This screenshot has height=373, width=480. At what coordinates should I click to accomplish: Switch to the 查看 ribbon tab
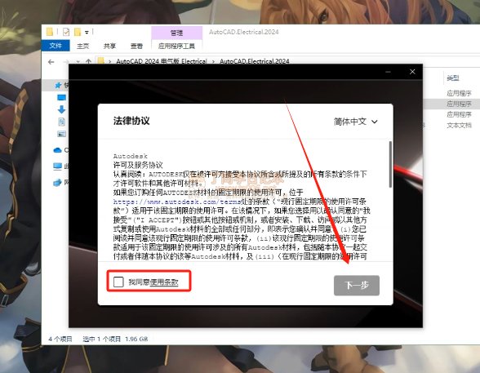coord(136,46)
